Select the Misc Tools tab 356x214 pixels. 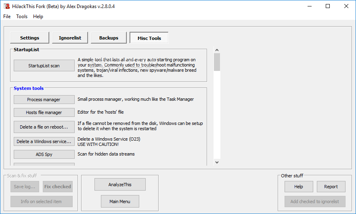(x=149, y=38)
